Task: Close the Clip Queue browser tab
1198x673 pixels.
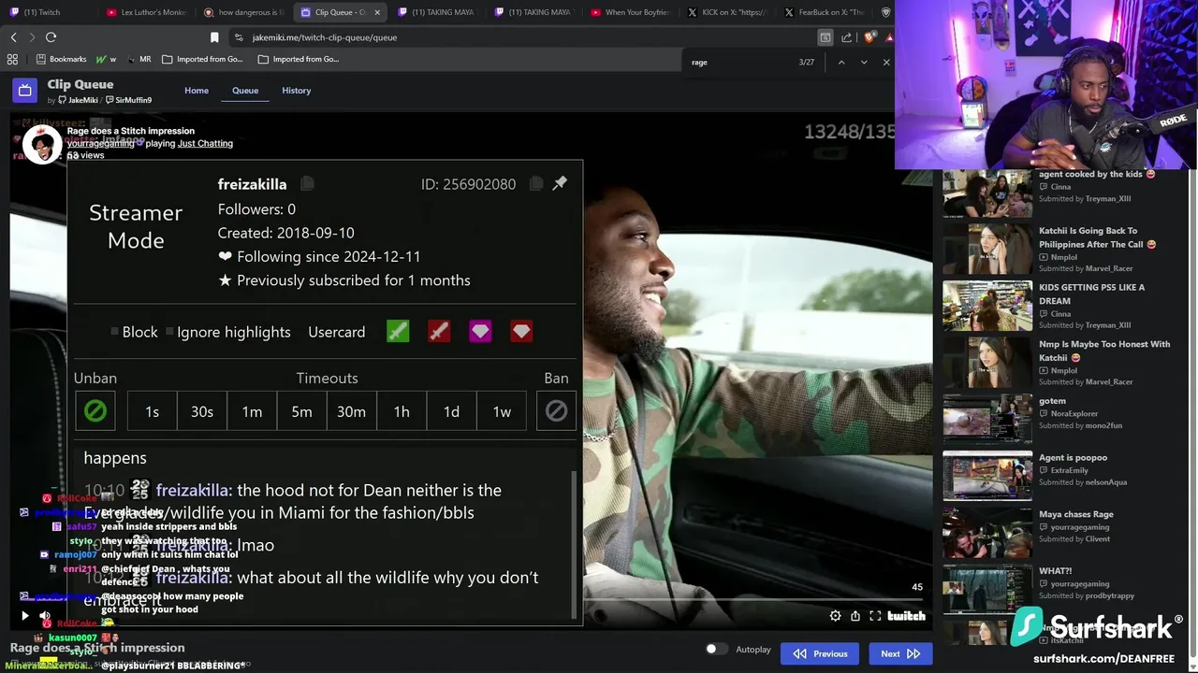Action: 375,12
